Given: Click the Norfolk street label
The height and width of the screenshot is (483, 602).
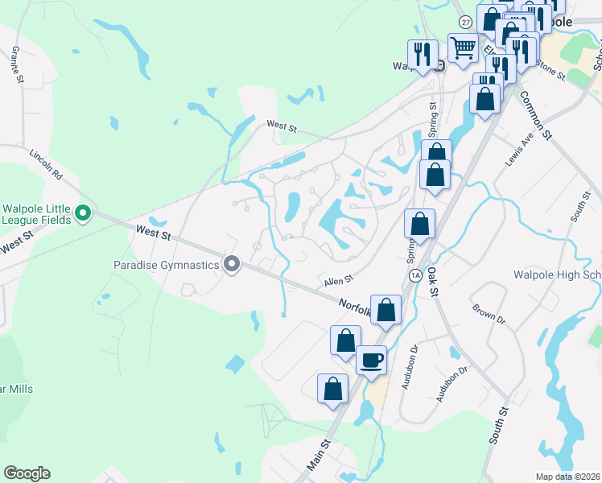Looking at the screenshot, I should [355, 308].
